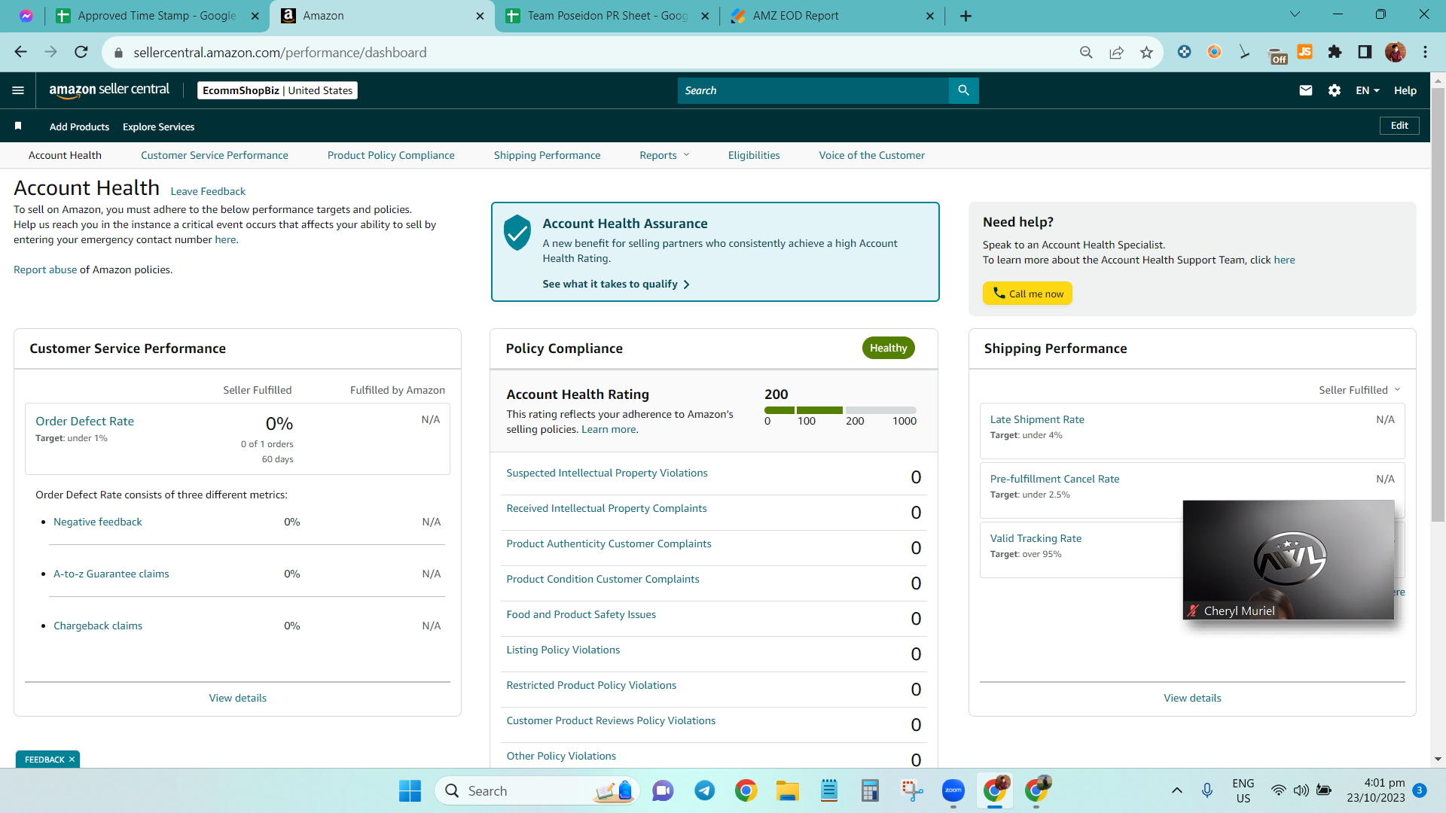
Task: Open Late Shipment Rate link
Action: coord(1037,419)
